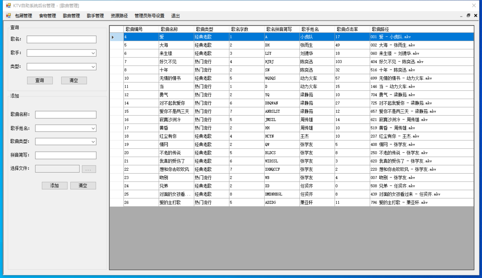Screen dimensions: 482x278
Task: Click the 歌曲编号 column header
Action: click(141, 29)
